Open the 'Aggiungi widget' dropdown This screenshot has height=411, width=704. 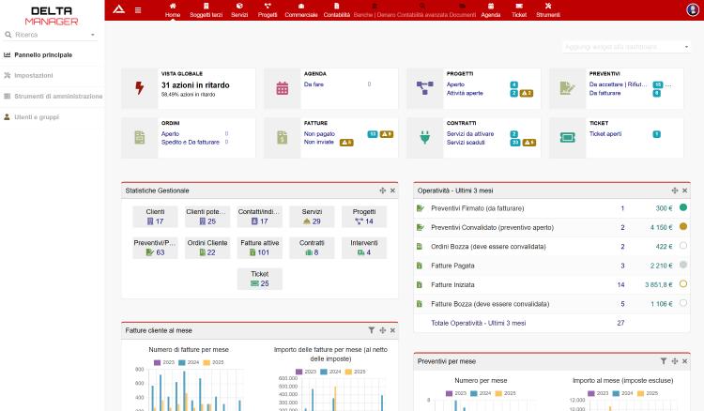point(626,46)
